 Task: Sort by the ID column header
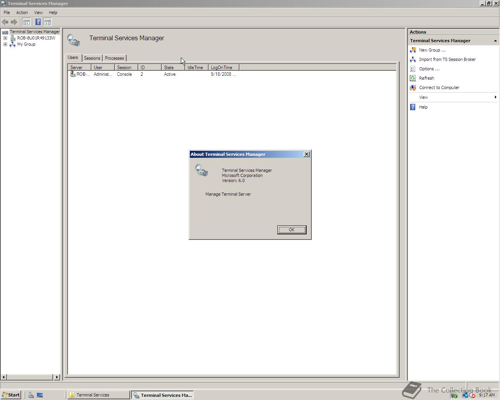pos(150,68)
